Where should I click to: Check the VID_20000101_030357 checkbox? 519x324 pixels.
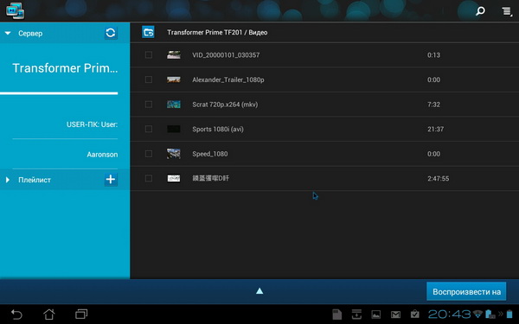tap(149, 55)
